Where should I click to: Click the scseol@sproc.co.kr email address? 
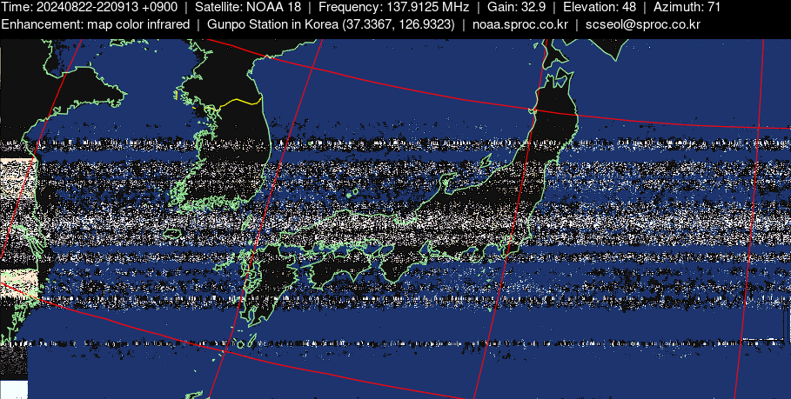pos(642,24)
